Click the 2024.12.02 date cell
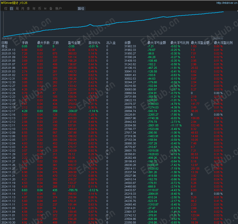This screenshot has height=224, width=238. (8, 151)
